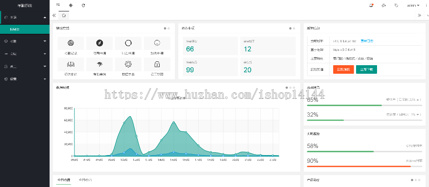The width and height of the screenshot is (429, 187).
Task: Click the 90% orange memory progress bar
Action: point(365,166)
